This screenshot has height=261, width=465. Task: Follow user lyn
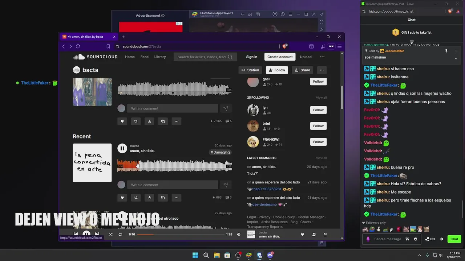pos(318,110)
